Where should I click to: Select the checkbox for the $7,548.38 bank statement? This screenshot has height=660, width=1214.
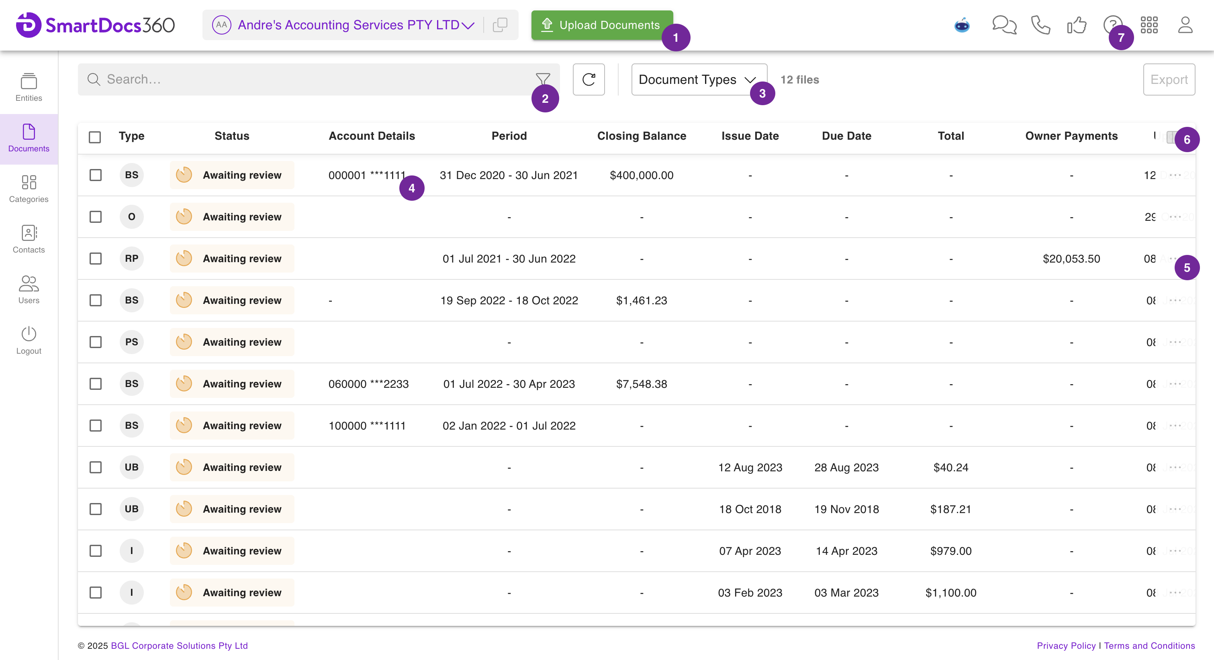tap(96, 384)
